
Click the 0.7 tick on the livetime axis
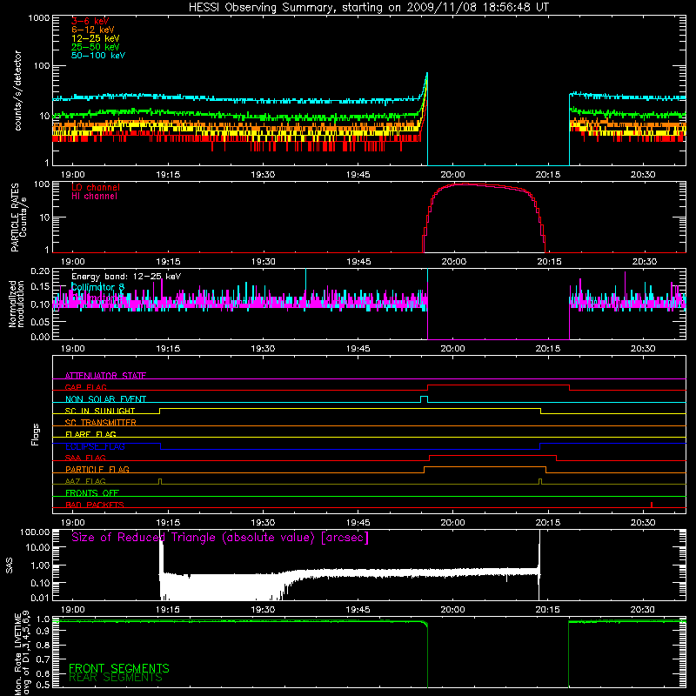(x=43, y=659)
